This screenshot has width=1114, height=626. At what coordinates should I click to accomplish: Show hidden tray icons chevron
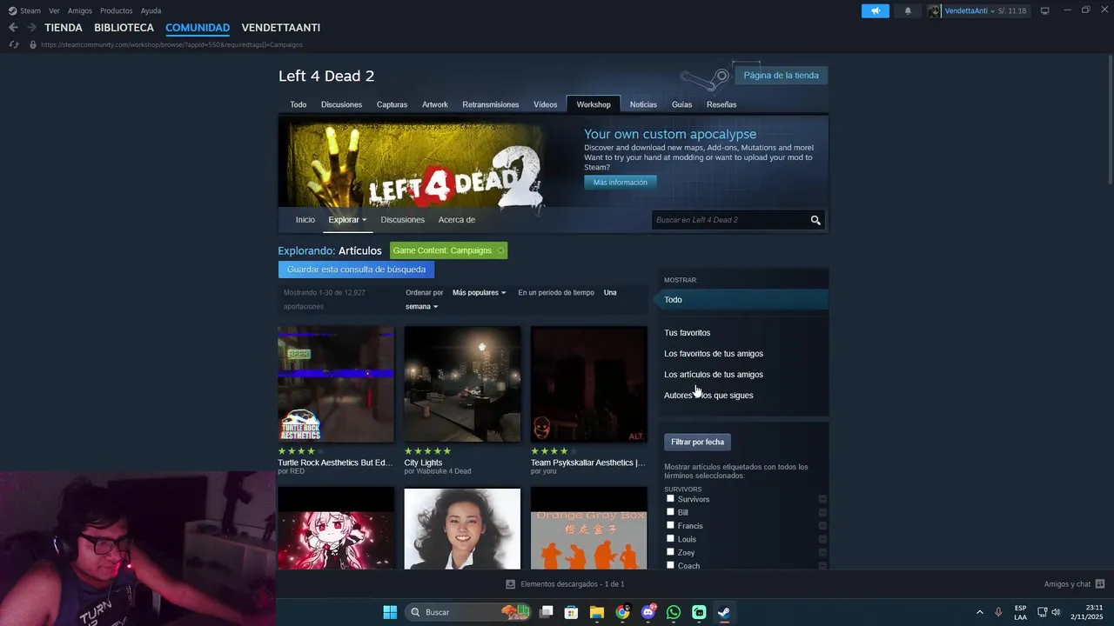coord(979,612)
